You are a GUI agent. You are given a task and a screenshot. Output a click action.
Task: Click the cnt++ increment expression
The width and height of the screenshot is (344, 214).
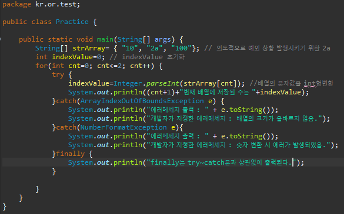click(140, 66)
